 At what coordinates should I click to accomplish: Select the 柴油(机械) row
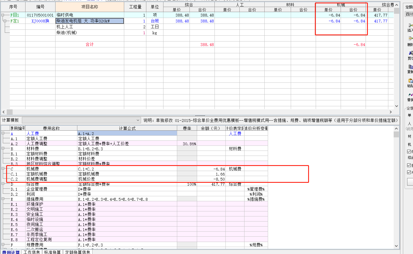[90, 33]
